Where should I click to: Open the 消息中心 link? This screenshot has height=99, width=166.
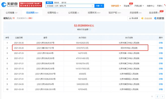[150, 6]
